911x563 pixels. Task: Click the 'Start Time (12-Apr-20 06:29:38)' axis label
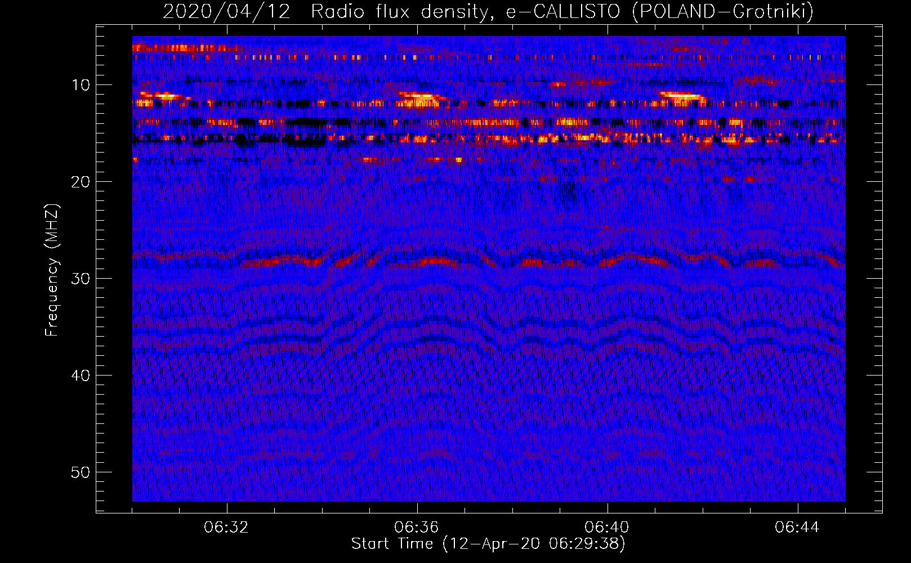[488, 544]
